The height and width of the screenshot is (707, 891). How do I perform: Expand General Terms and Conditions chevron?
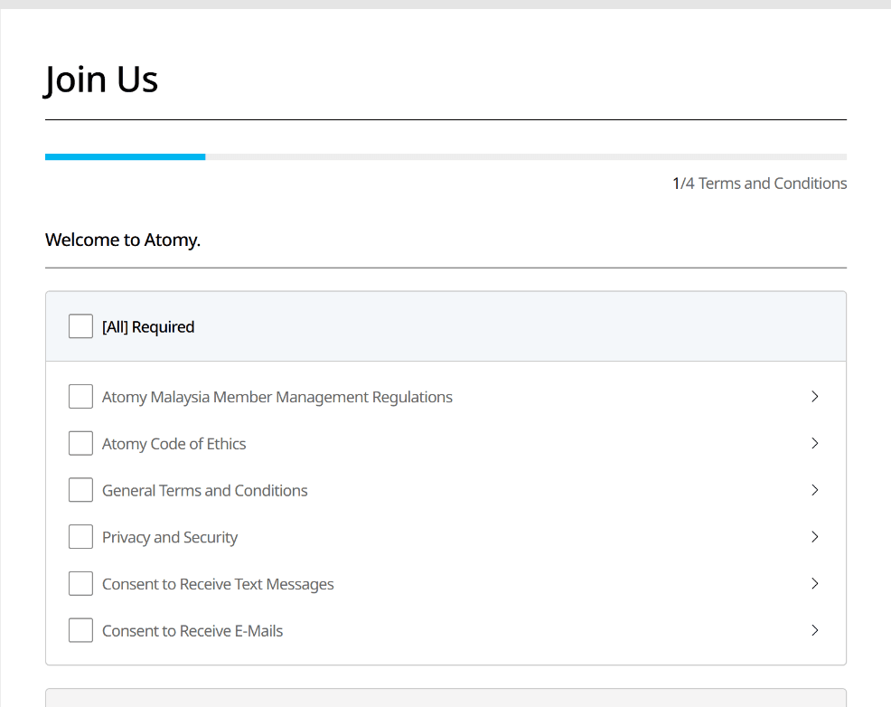click(x=815, y=490)
